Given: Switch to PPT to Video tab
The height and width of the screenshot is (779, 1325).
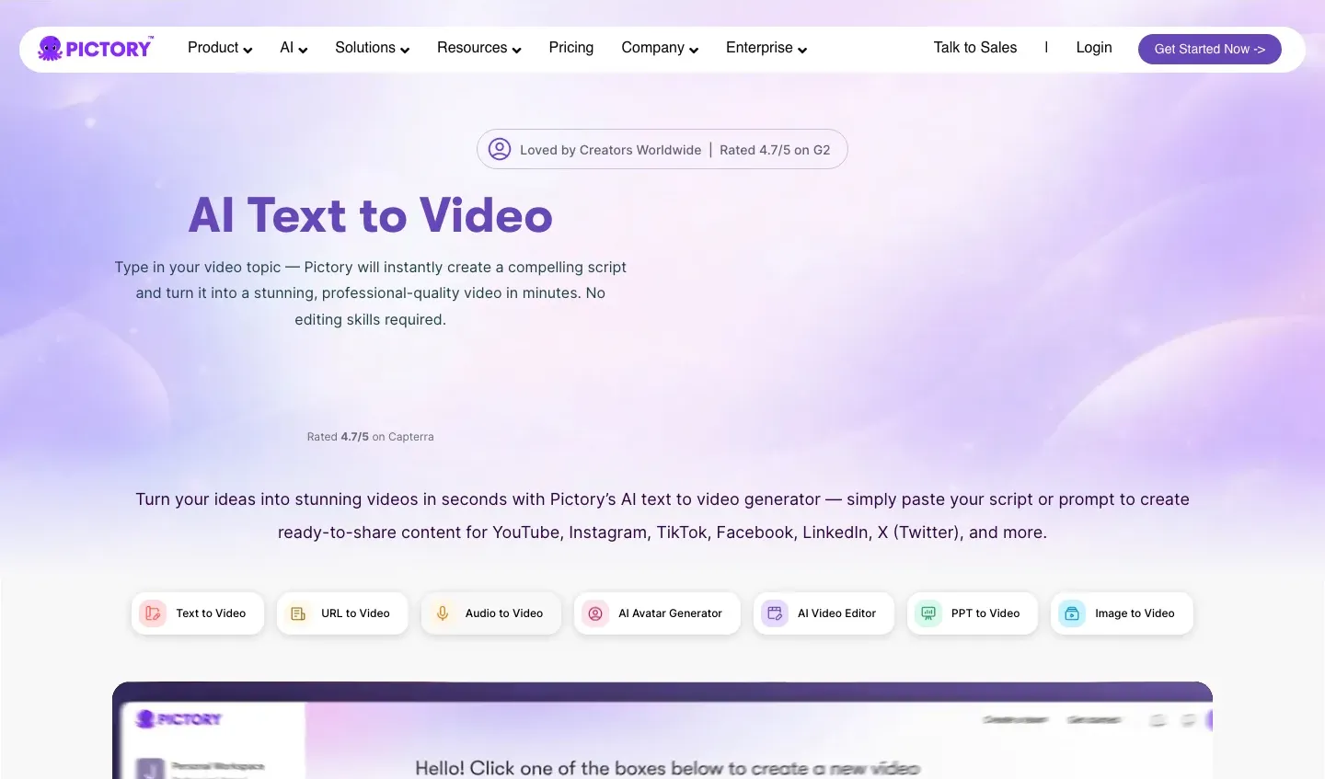Looking at the screenshot, I should (x=973, y=613).
